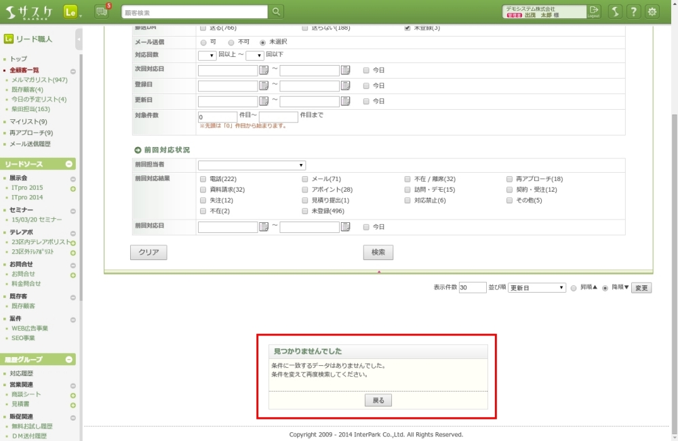Open calendar picker for 更新日 end date
678x441 pixels.
tap(346, 101)
